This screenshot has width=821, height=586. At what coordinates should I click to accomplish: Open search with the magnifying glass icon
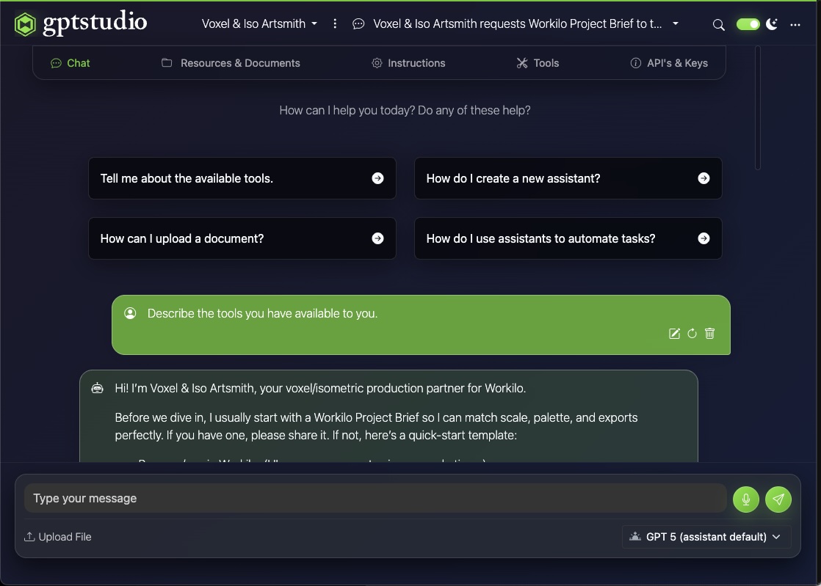click(x=718, y=24)
